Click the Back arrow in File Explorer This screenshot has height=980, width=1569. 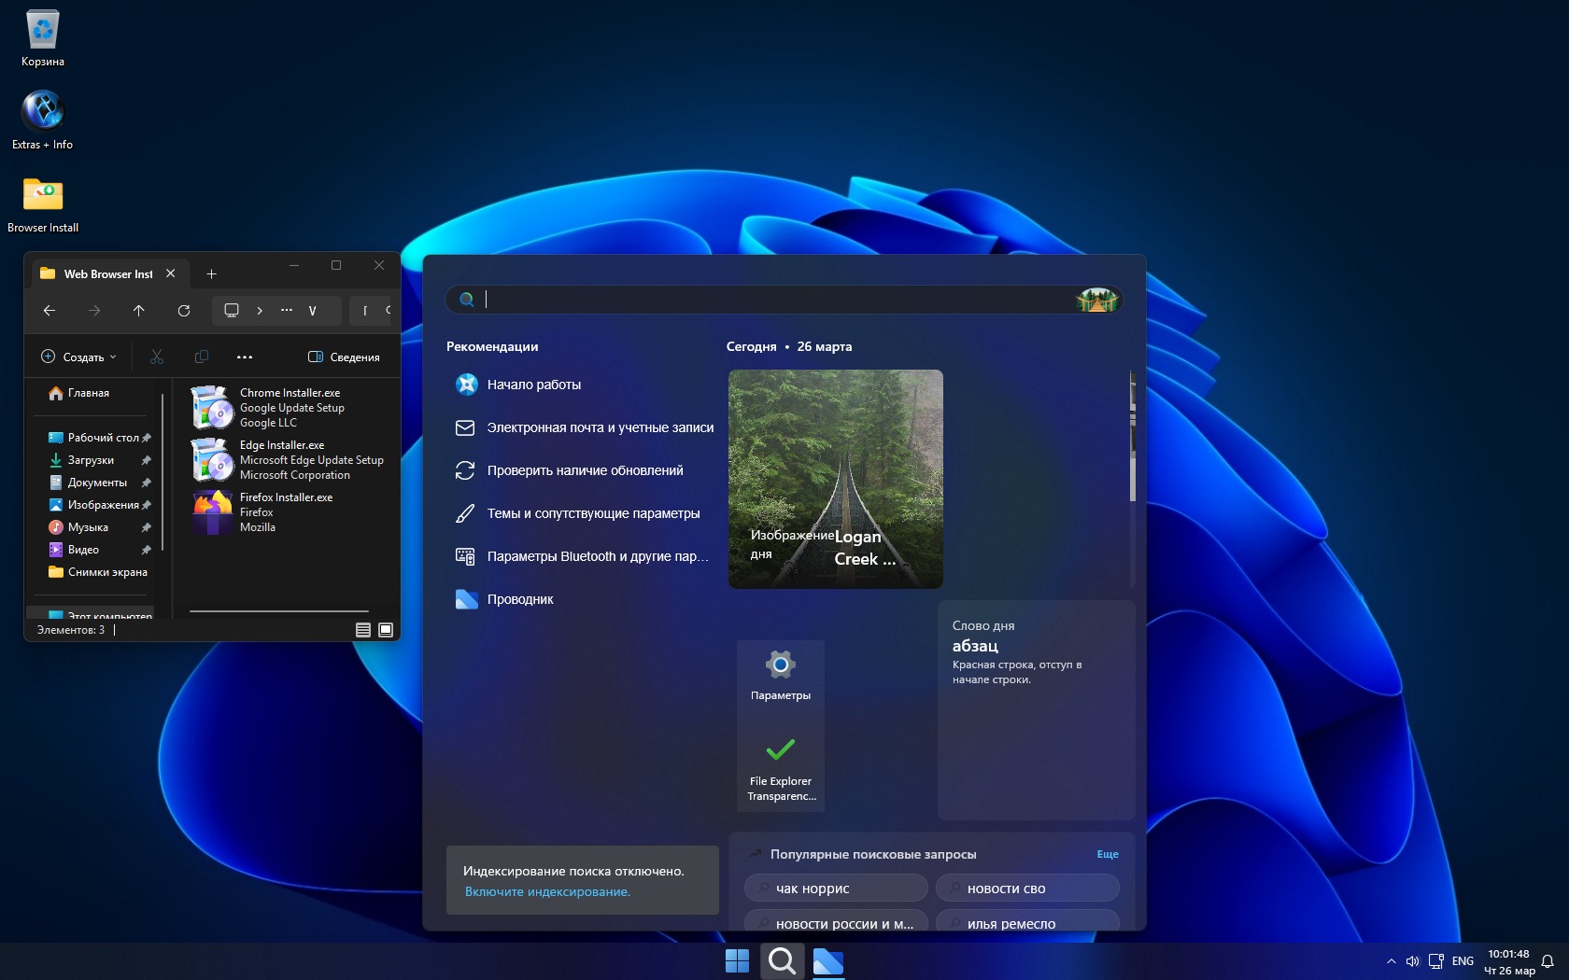pyautogui.click(x=49, y=311)
